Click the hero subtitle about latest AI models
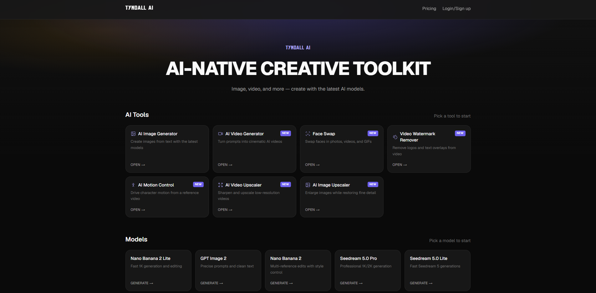Image resolution: width=596 pixels, height=293 pixels. (x=298, y=89)
